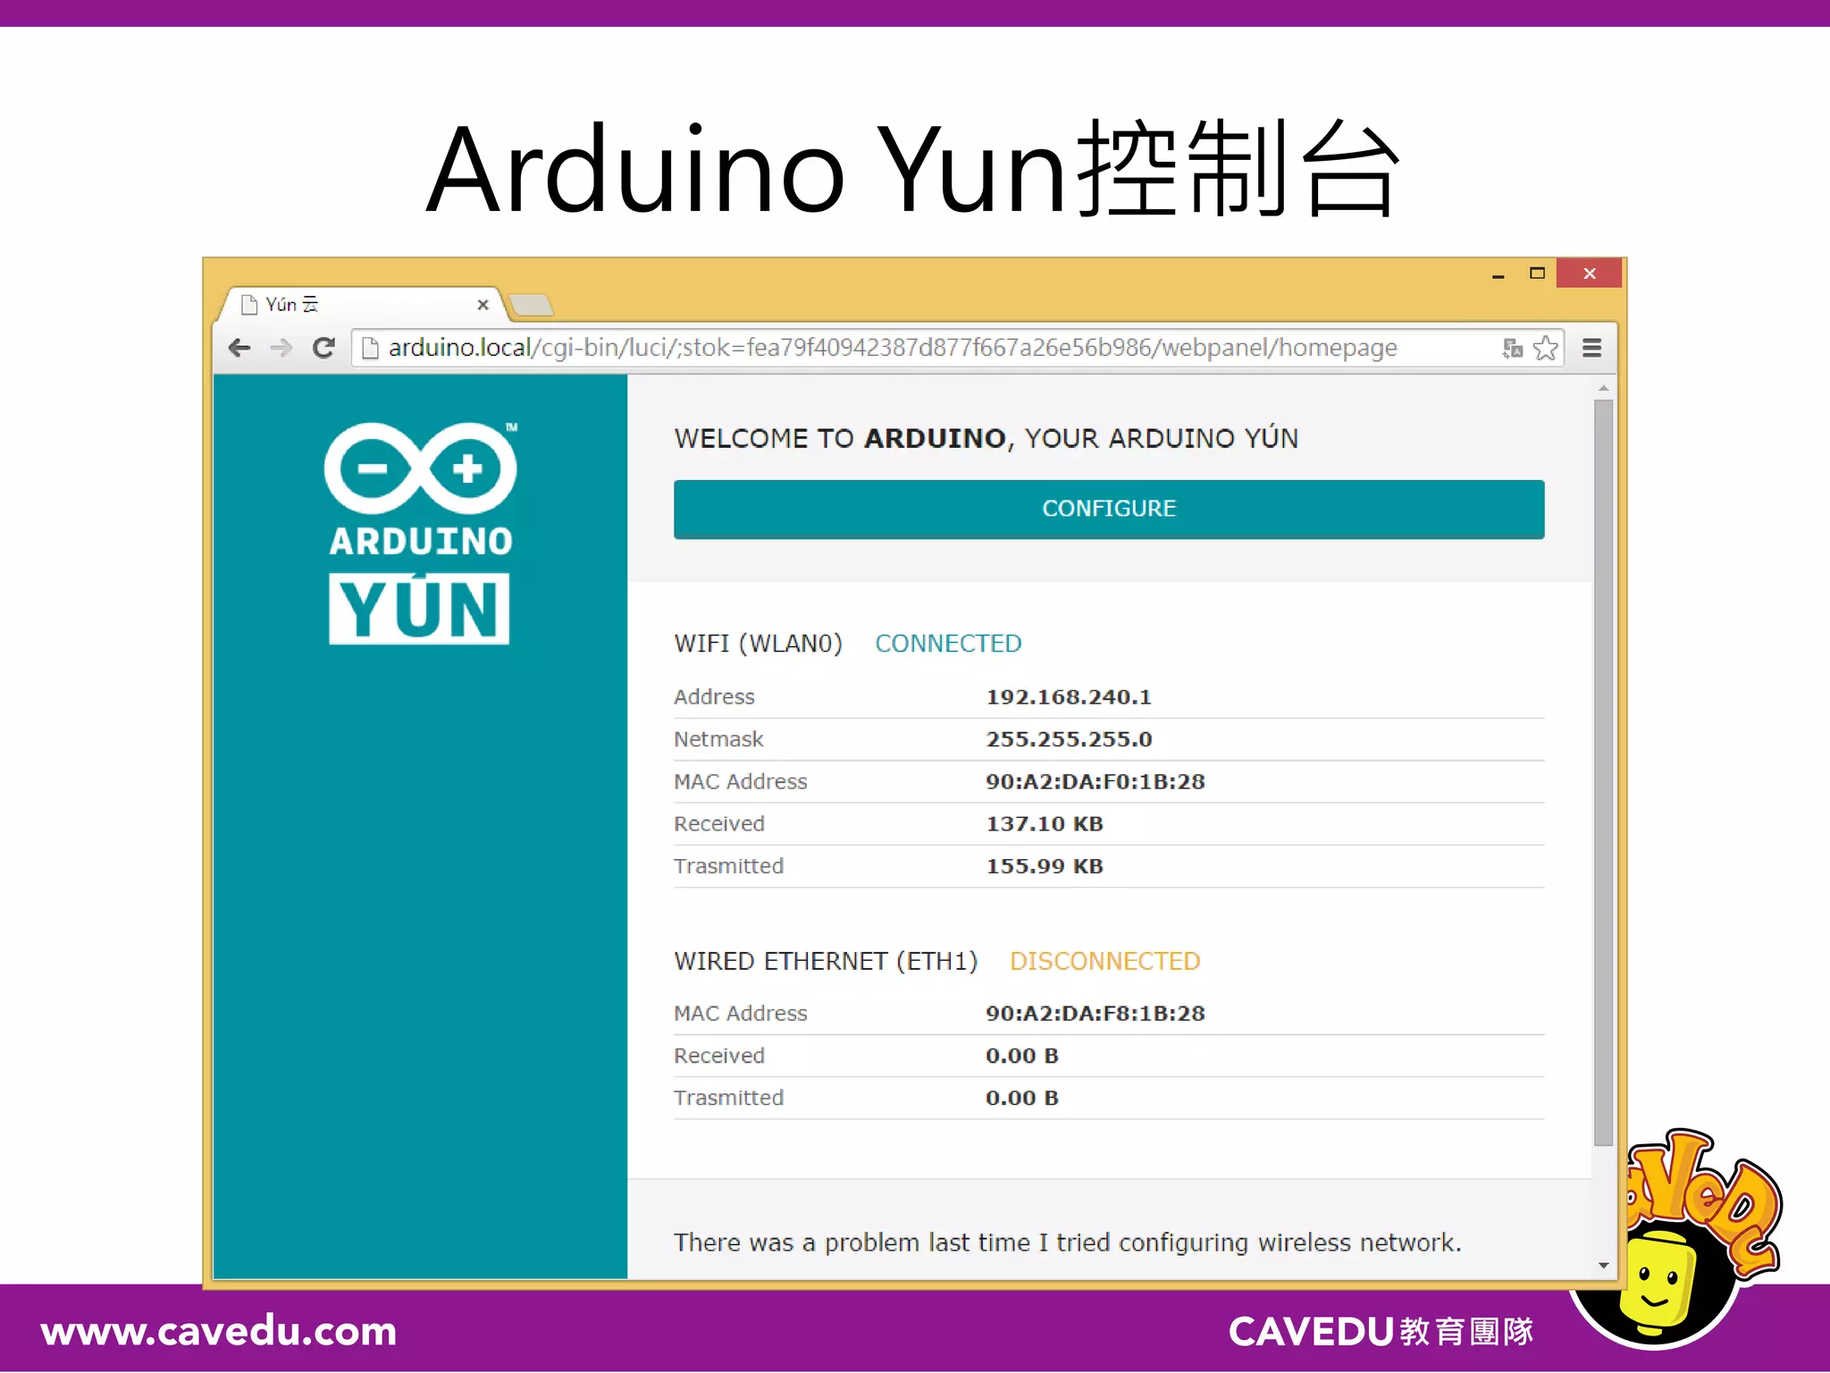Bookmark this page with the star icon
This screenshot has width=1830, height=1373.
(1546, 348)
